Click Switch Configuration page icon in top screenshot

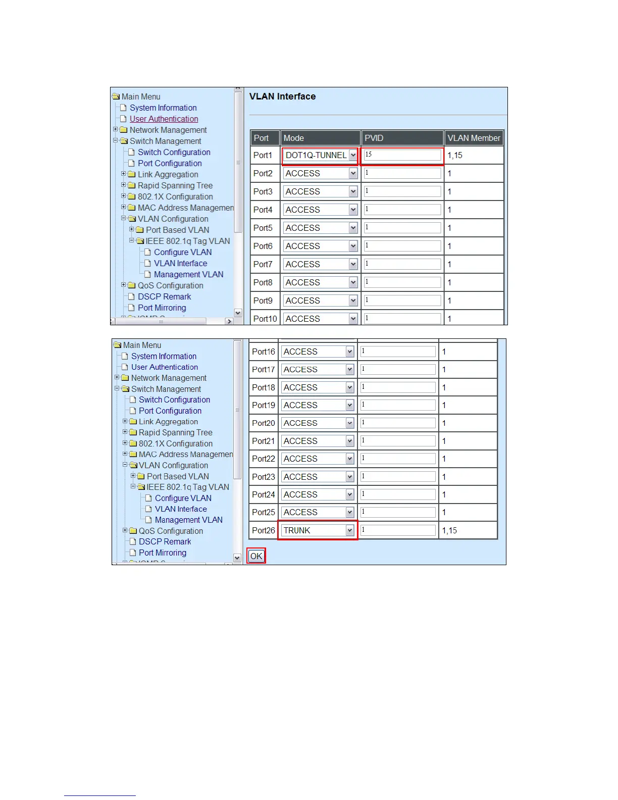point(132,152)
